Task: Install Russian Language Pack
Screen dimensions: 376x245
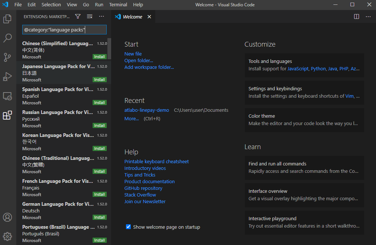Action: coord(100,125)
